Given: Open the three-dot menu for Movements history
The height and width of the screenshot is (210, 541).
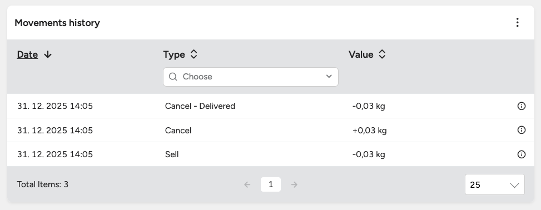Looking at the screenshot, I should click(x=517, y=22).
